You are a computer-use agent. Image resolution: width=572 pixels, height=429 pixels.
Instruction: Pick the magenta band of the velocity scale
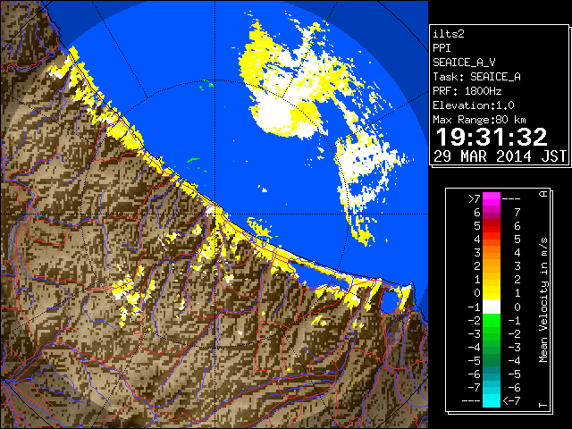492,201
